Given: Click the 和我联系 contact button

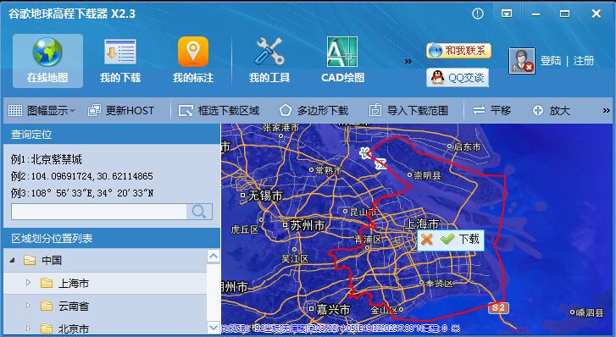Looking at the screenshot, I should [458, 51].
